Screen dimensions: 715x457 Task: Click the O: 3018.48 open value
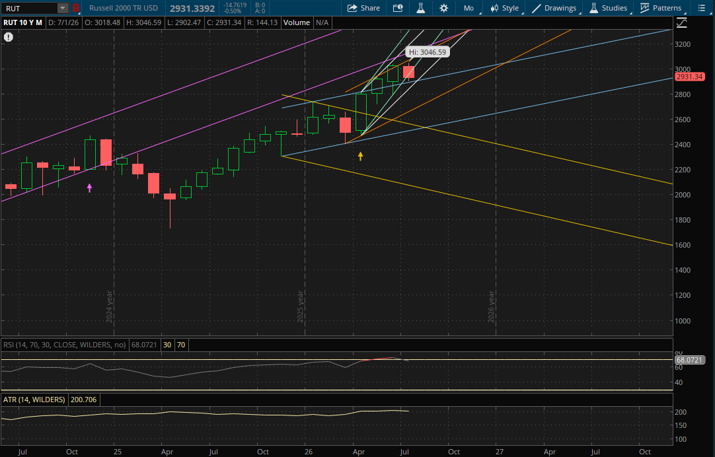pos(102,22)
